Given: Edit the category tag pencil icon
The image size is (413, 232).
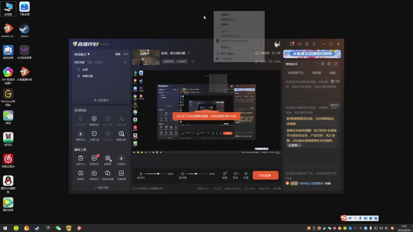Looking at the screenshot, I should click(x=193, y=61).
